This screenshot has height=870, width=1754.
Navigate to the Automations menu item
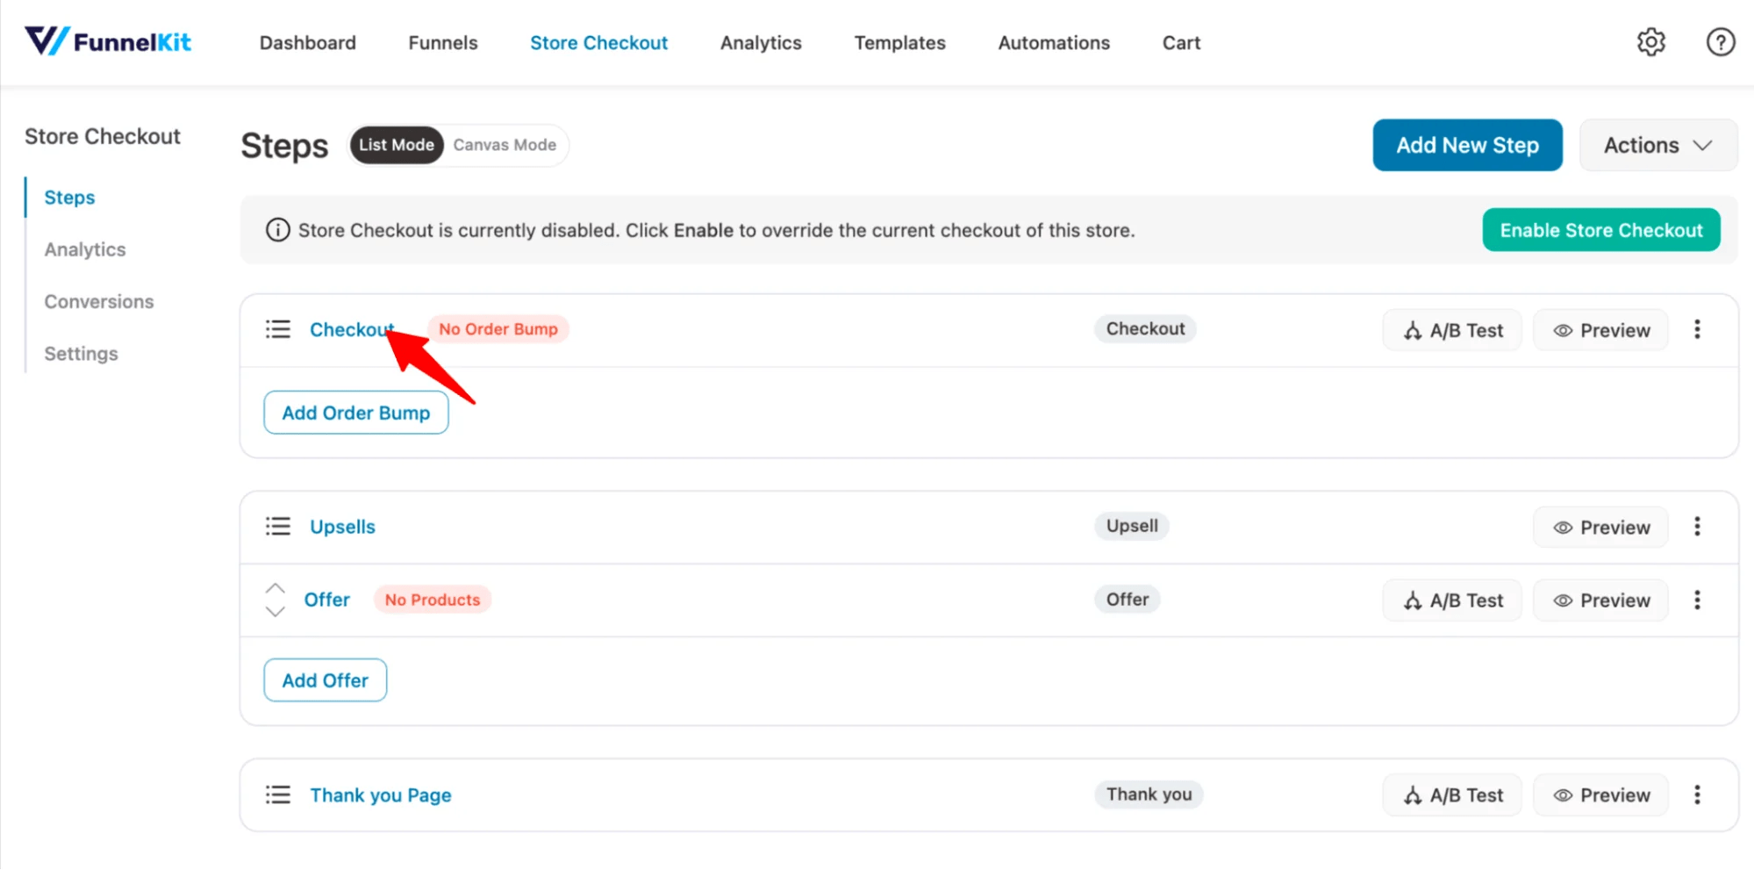1053,42
